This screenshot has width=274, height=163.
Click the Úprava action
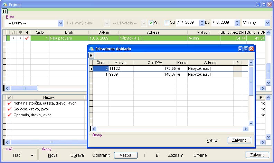pos(77,155)
